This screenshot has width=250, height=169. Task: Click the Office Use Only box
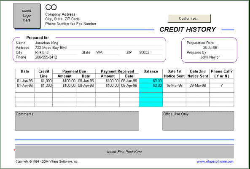pyautogui.click(x=198, y=121)
